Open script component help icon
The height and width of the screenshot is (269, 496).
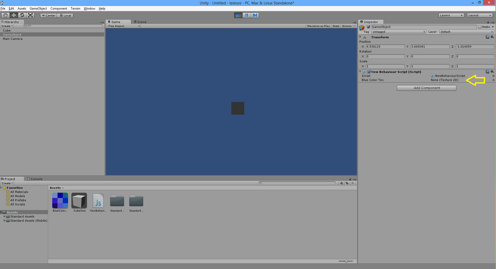click(x=487, y=72)
